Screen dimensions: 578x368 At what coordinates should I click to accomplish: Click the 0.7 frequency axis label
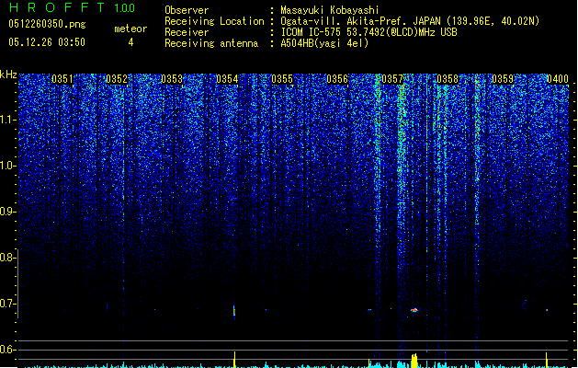tap(8, 304)
